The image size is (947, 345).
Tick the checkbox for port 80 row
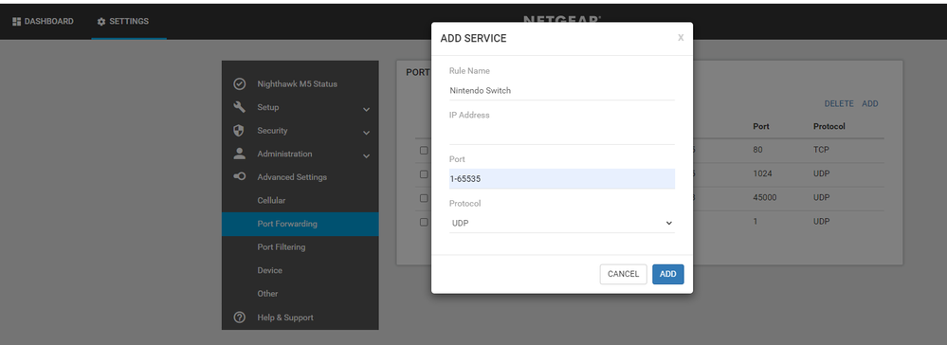[424, 150]
